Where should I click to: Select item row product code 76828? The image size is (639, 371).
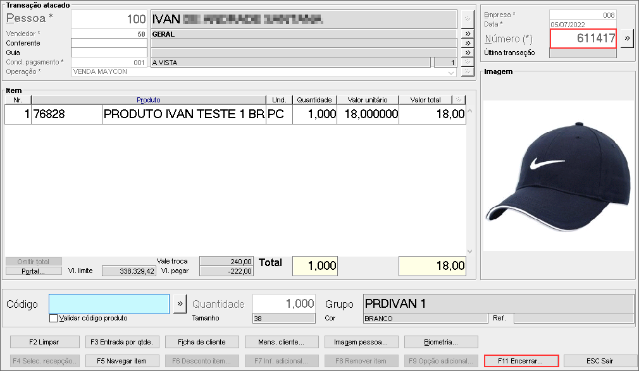67,114
